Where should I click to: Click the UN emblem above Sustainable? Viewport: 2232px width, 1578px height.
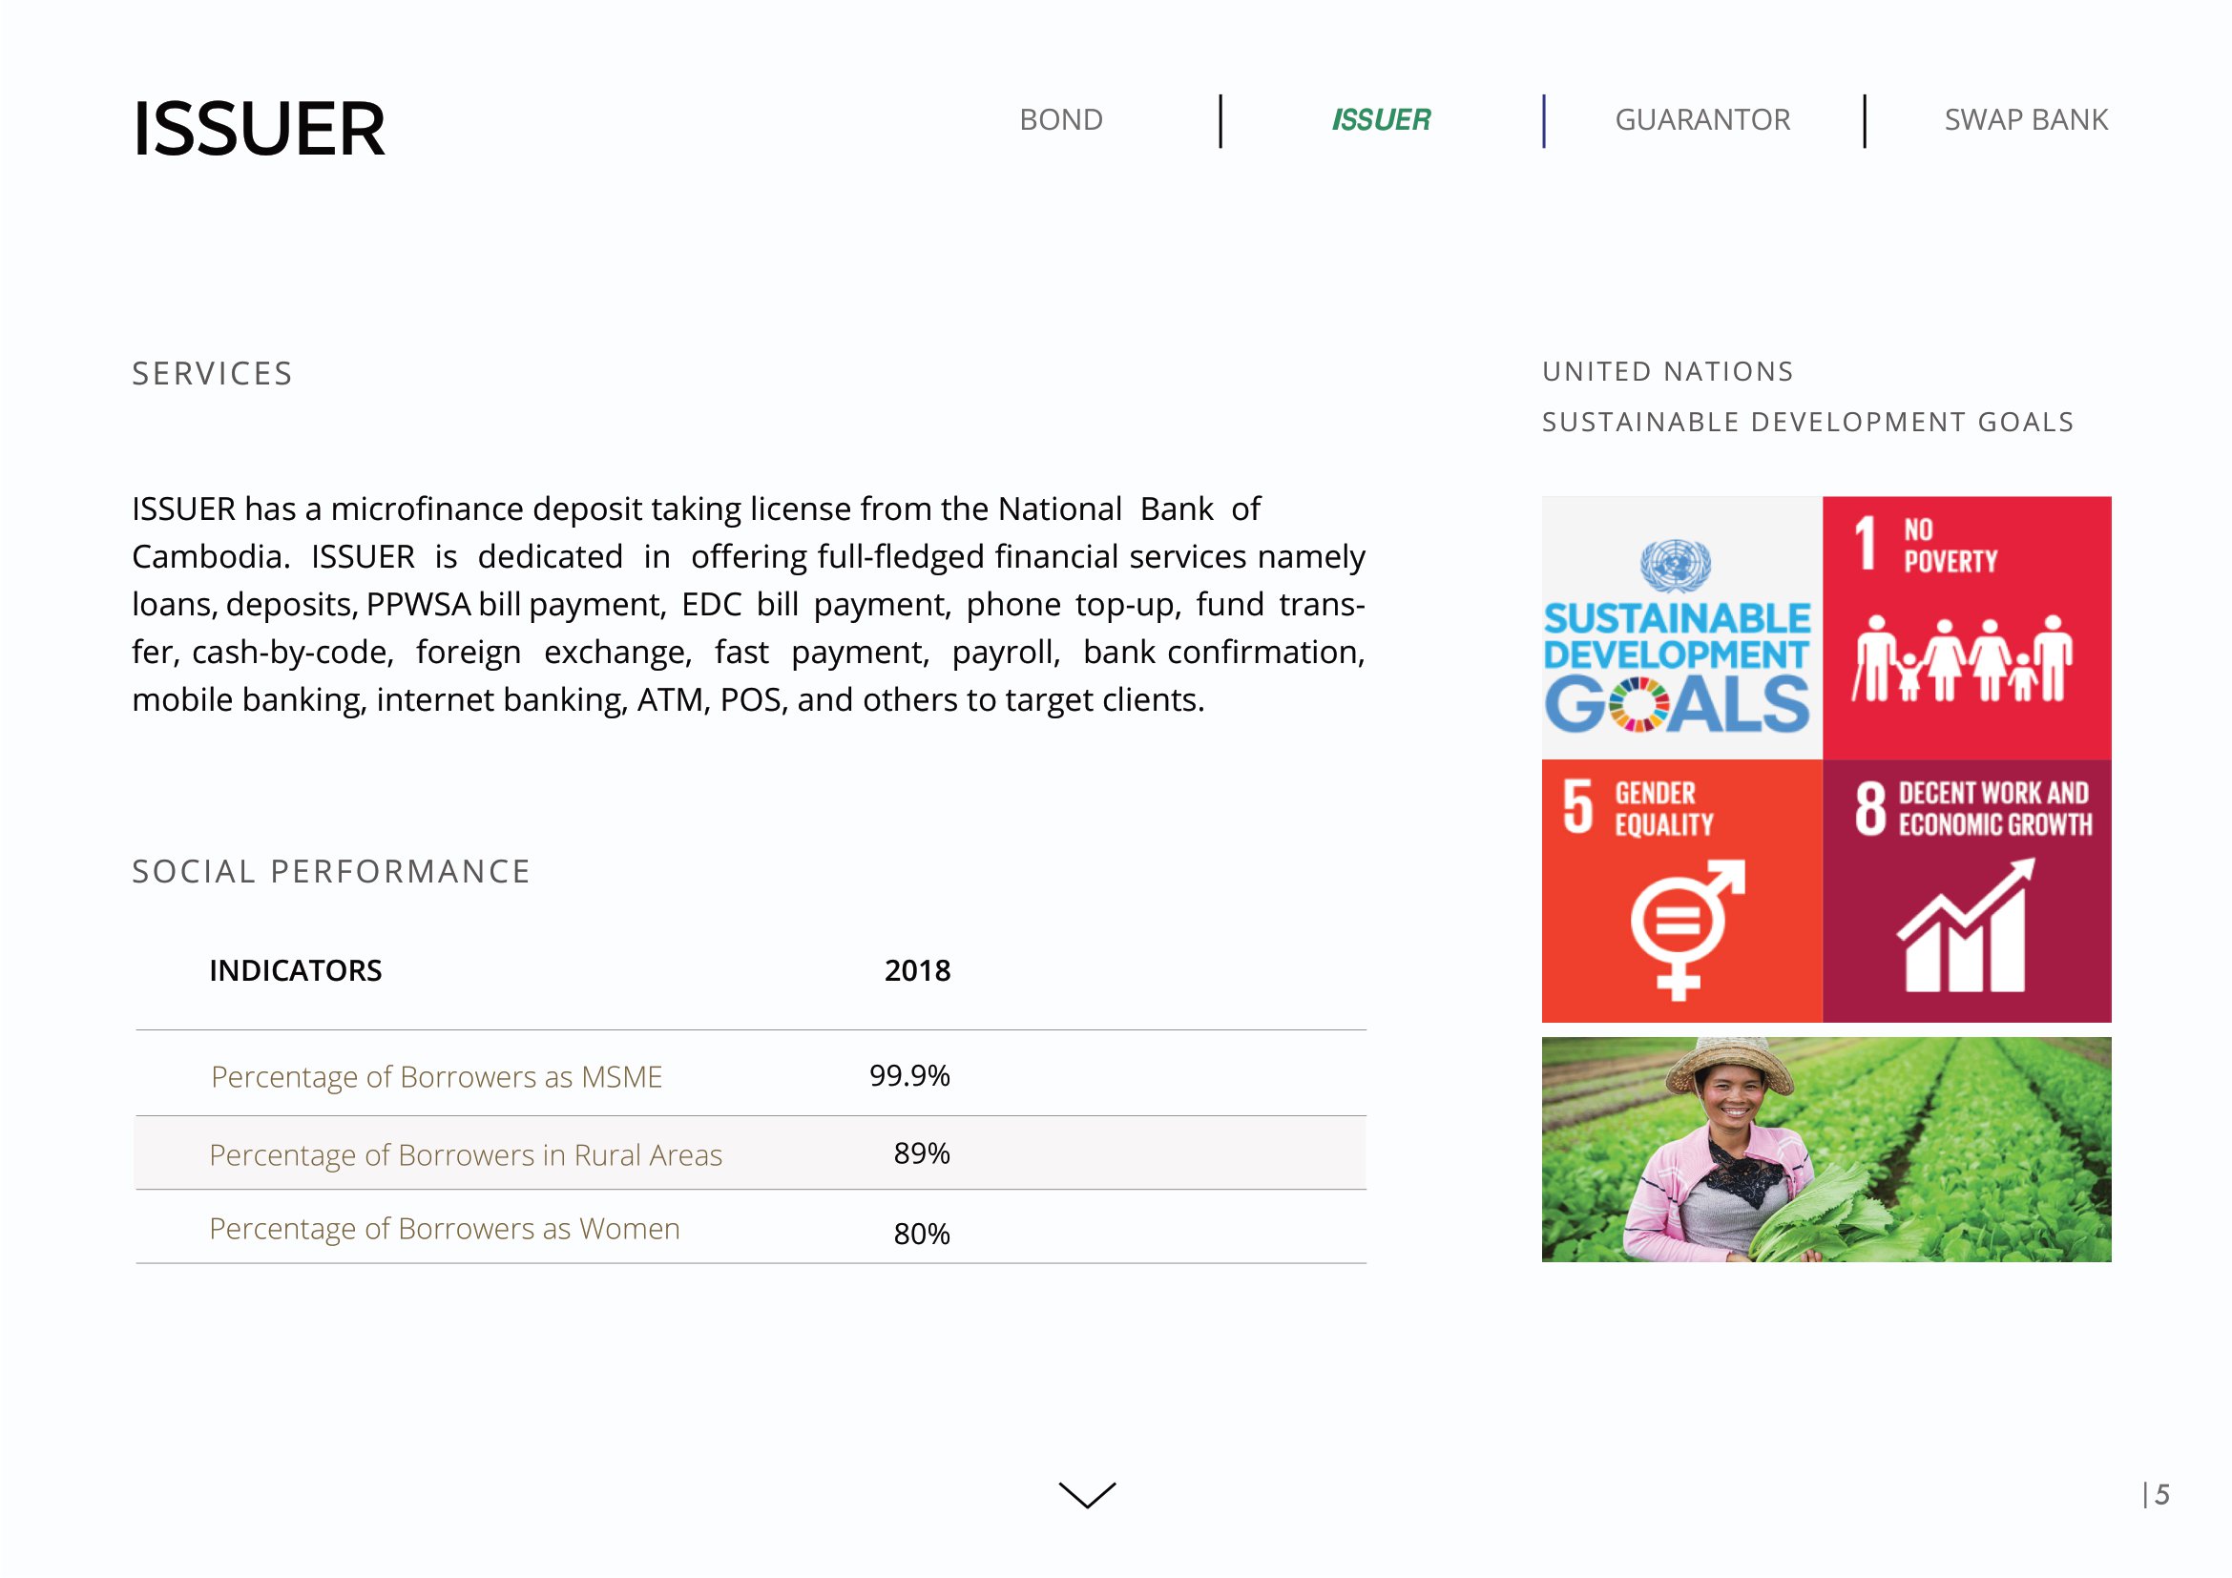[1675, 566]
